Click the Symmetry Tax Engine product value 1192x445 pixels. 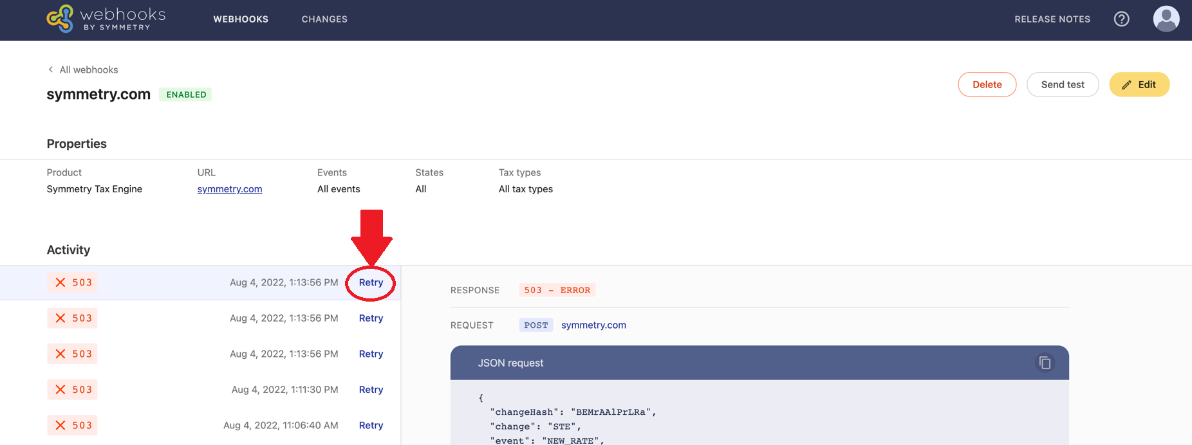(x=95, y=189)
